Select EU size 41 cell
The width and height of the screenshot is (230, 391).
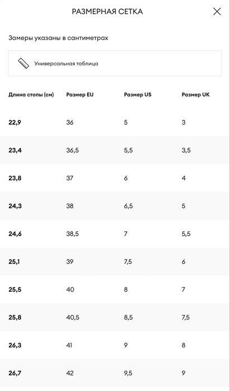(x=69, y=345)
